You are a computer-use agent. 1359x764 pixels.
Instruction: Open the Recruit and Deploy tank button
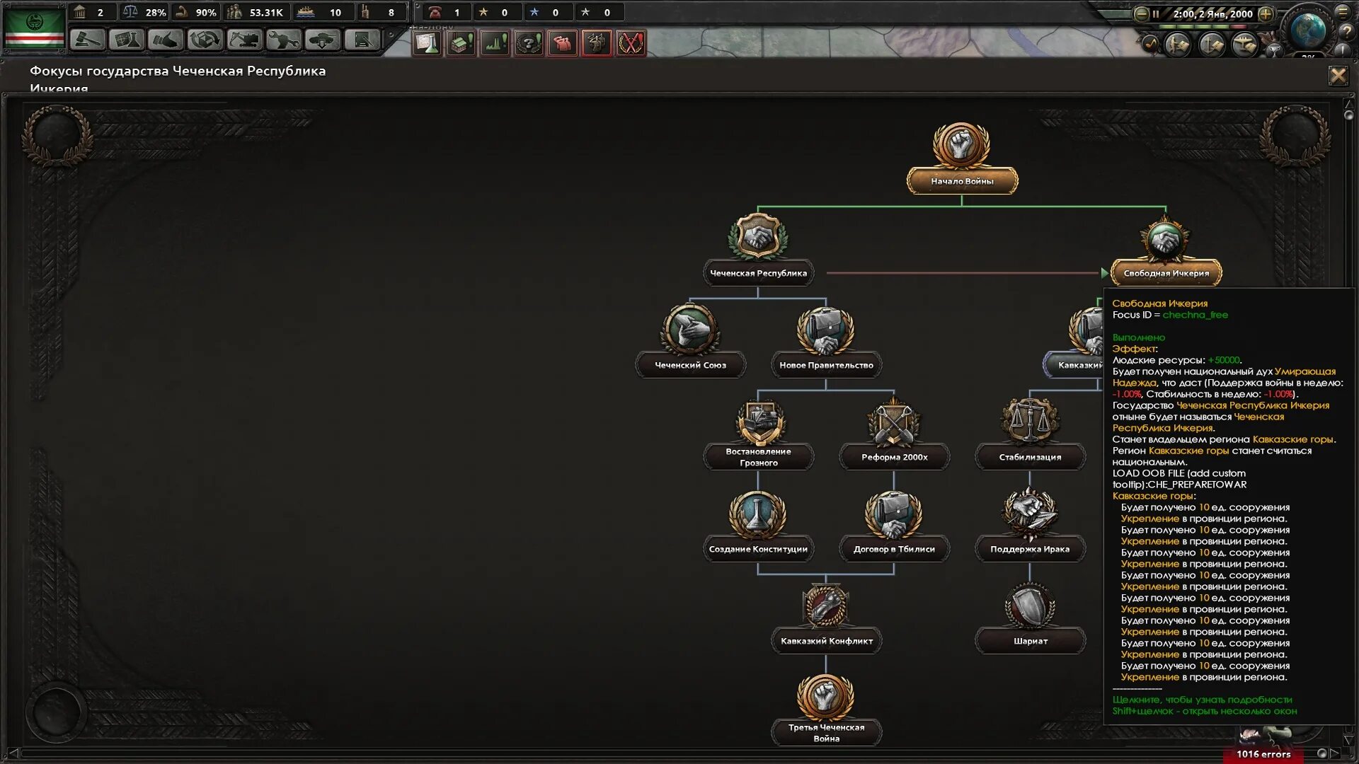click(322, 40)
